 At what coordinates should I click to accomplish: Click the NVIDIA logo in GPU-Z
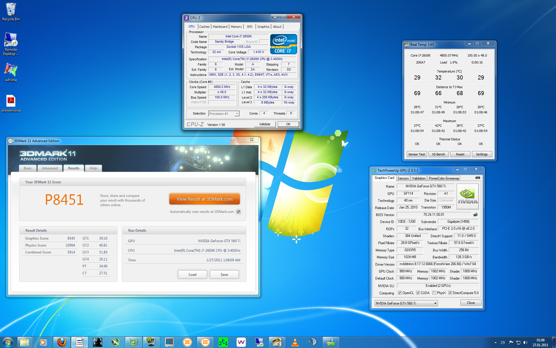tap(468, 196)
